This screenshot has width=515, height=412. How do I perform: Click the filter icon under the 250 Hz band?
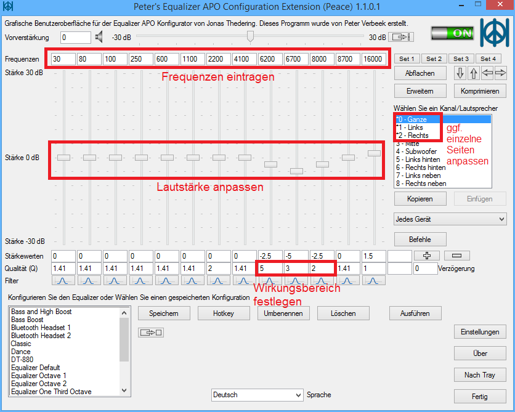(x=140, y=281)
